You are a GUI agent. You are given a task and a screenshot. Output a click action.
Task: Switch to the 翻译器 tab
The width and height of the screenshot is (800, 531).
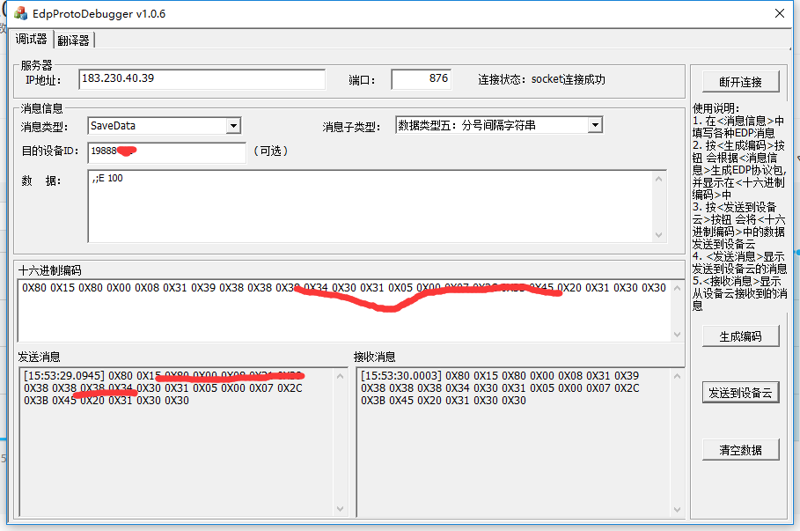tap(73, 39)
